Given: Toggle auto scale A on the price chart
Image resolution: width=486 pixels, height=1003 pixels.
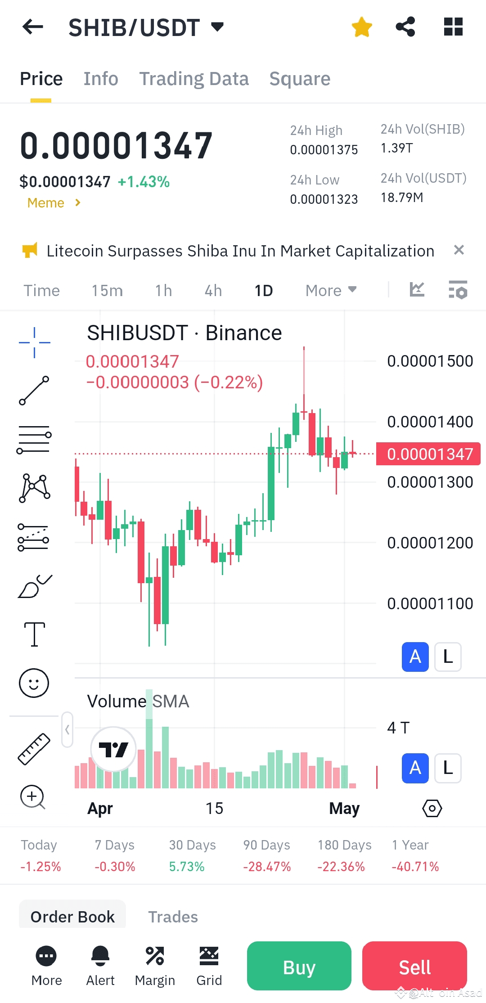Looking at the screenshot, I should (415, 657).
